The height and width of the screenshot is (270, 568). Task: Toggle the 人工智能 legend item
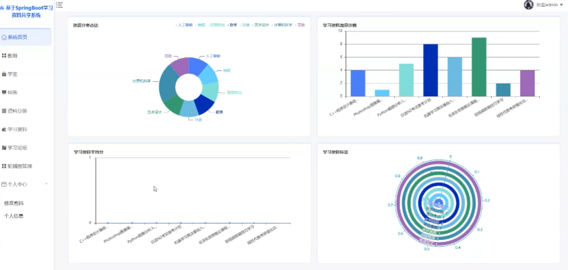coord(183,25)
